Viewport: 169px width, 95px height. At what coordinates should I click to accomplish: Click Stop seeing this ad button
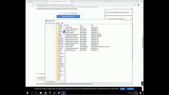(x=68, y=16)
